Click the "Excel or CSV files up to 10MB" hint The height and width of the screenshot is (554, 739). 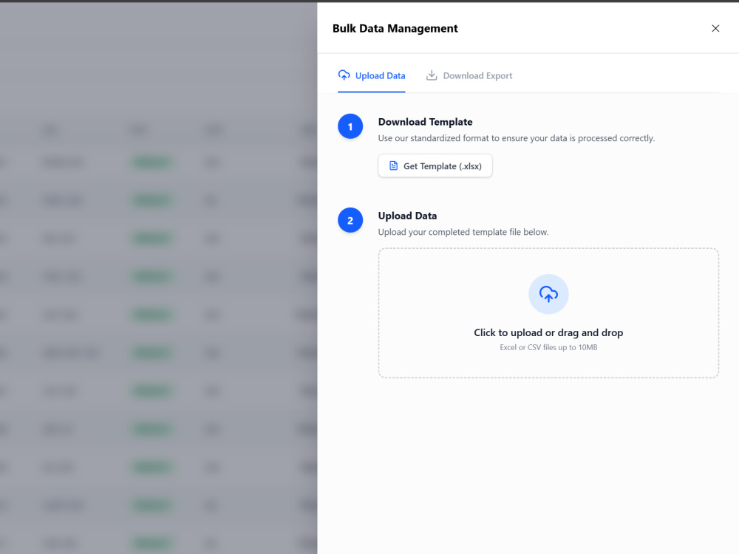pos(548,347)
